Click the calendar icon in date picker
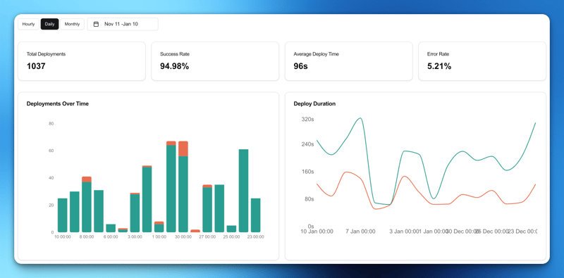Image resolution: width=564 pixels, height=278 pixels. coord(96,24)
